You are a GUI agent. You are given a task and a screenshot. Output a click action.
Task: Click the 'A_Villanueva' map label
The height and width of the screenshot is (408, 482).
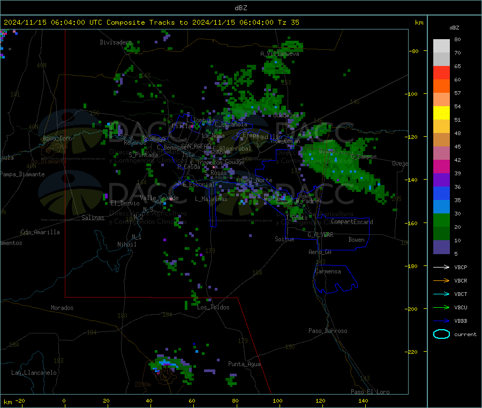pyautogui.click(x=280, y=54)
